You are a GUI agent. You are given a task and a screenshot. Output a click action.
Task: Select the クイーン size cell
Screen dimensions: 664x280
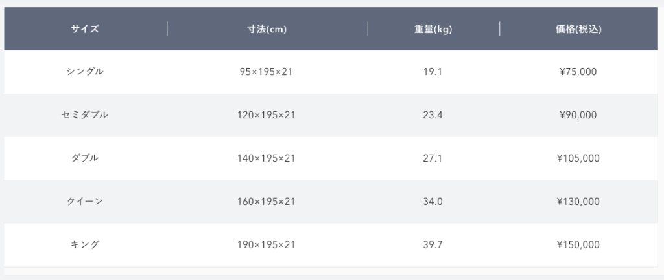click(85, 202)
